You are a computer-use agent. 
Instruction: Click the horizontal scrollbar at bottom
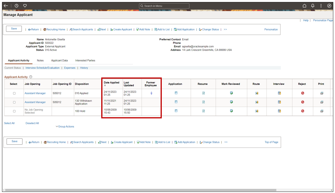point(140,190)
